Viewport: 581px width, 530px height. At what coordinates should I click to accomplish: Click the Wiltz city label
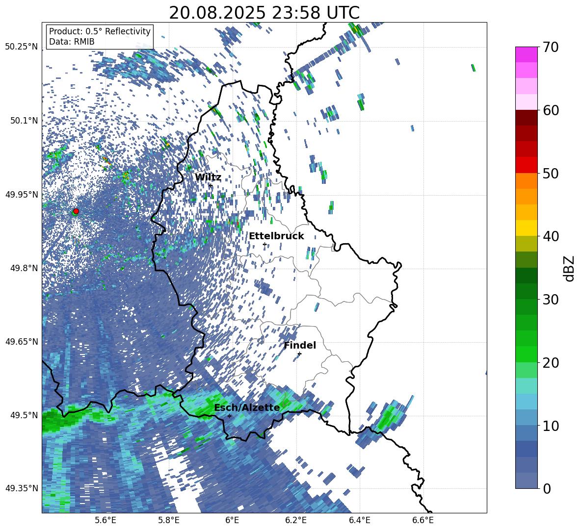coord(208,177)
